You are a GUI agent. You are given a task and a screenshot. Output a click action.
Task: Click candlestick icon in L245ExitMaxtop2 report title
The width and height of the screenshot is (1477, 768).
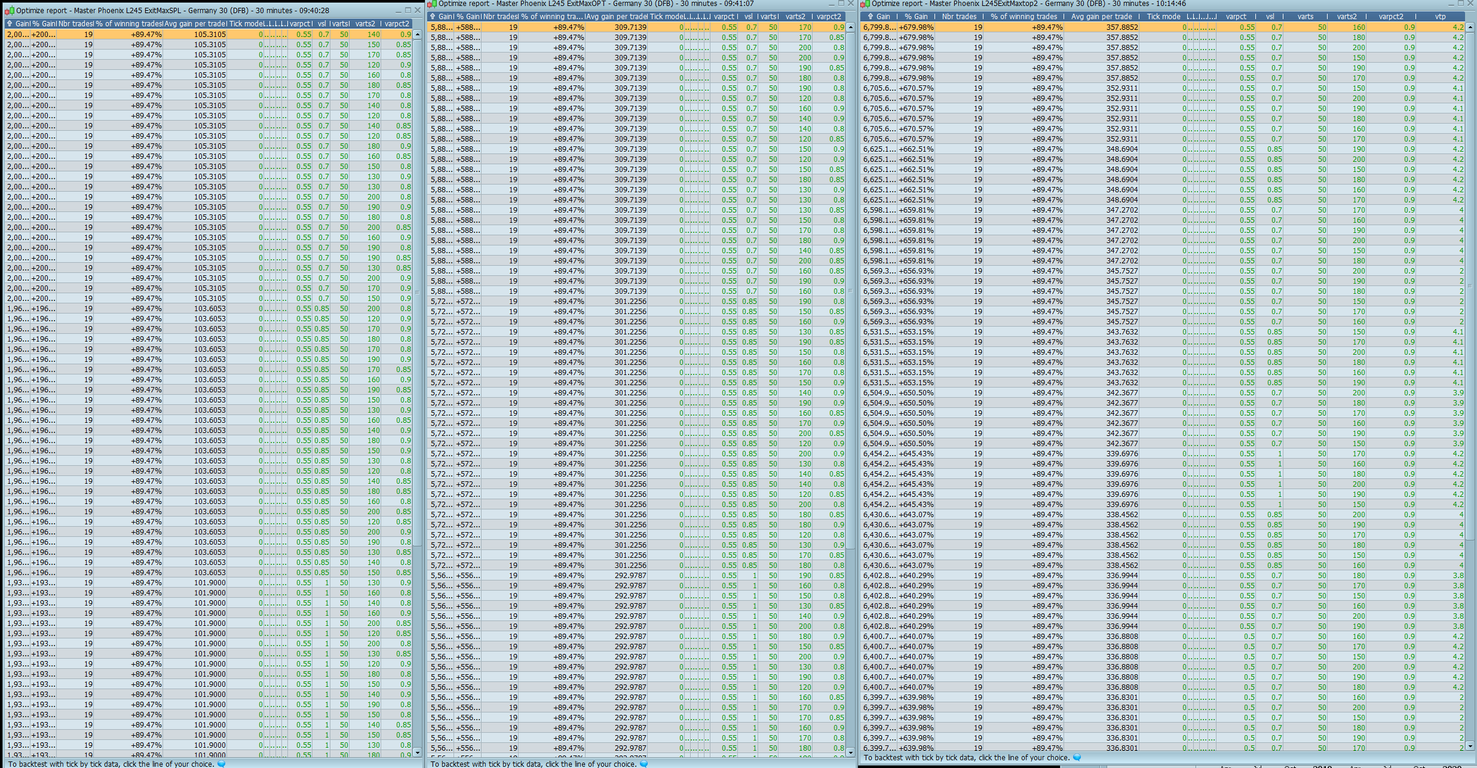865,4
